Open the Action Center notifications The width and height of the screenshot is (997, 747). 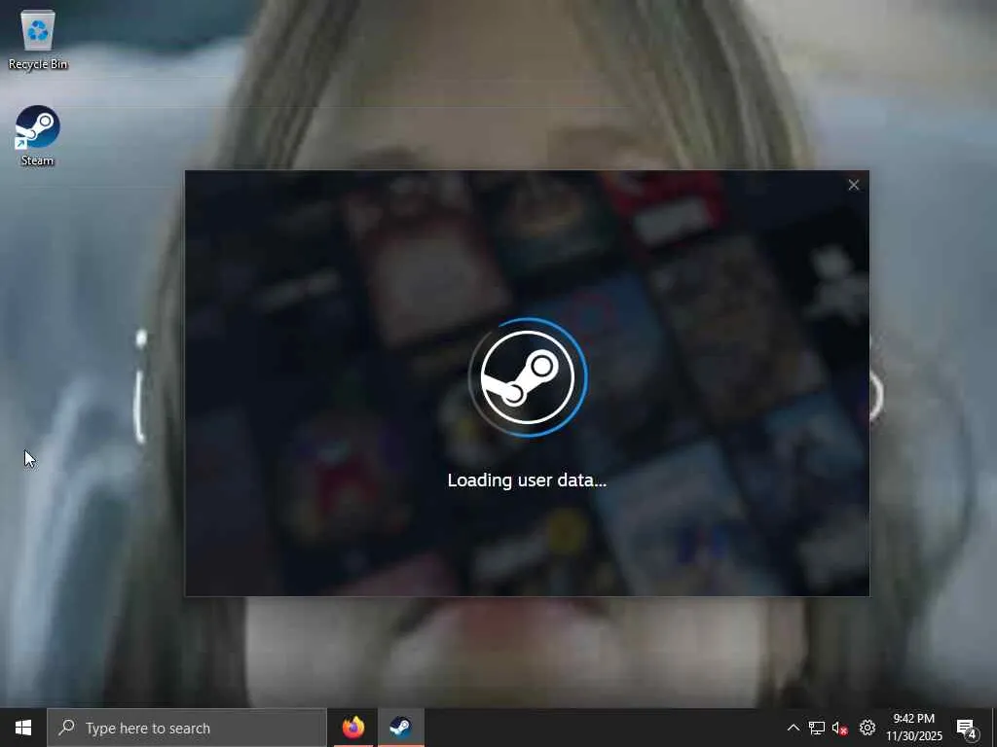(x=967, y=728)
